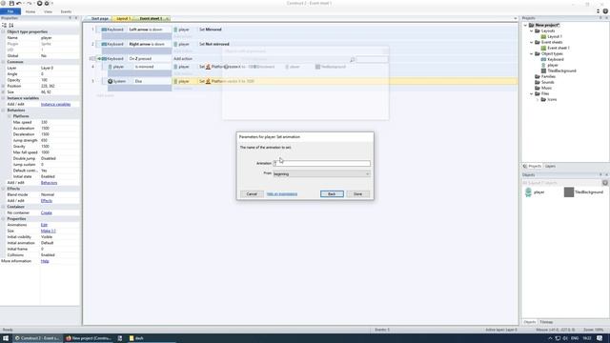Click the categorized sort icon in Properties
The height and width of the screenshot is (343, 610).
click(4, 25)
